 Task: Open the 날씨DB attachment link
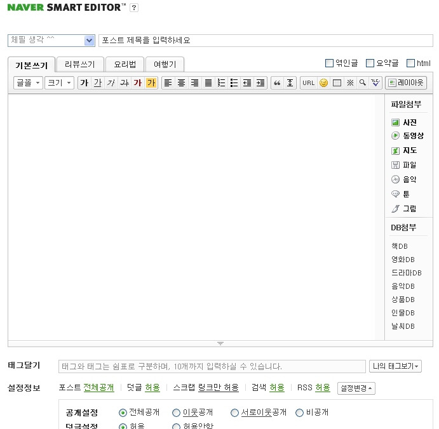pyautogui.click(x=403, y=326)
